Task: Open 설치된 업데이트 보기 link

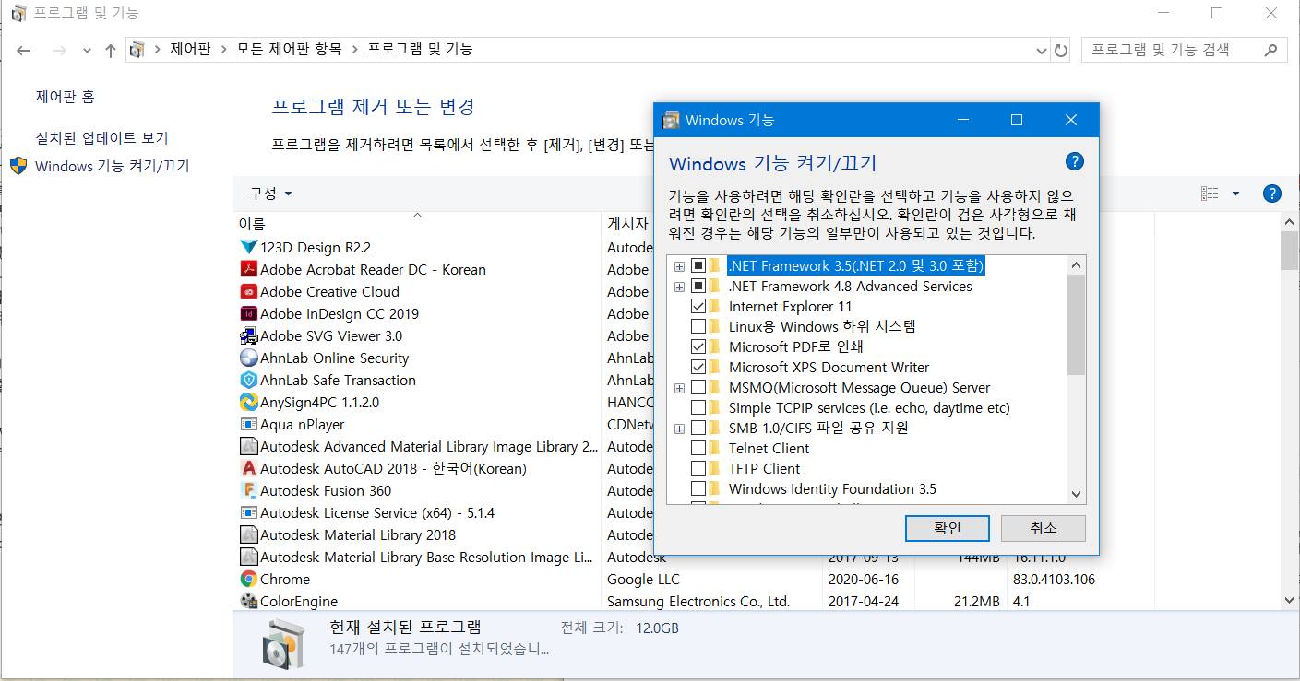Action: 101,137
